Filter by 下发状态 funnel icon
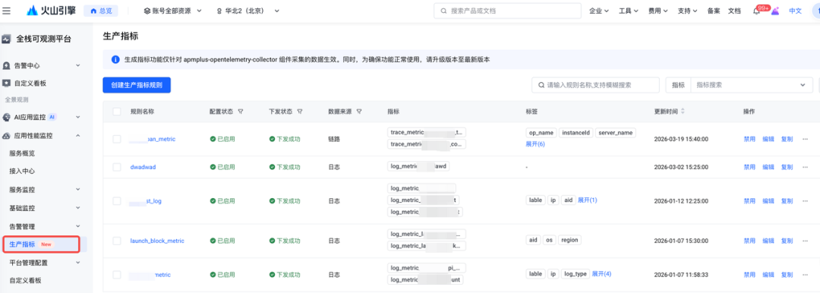 [300, 112]
